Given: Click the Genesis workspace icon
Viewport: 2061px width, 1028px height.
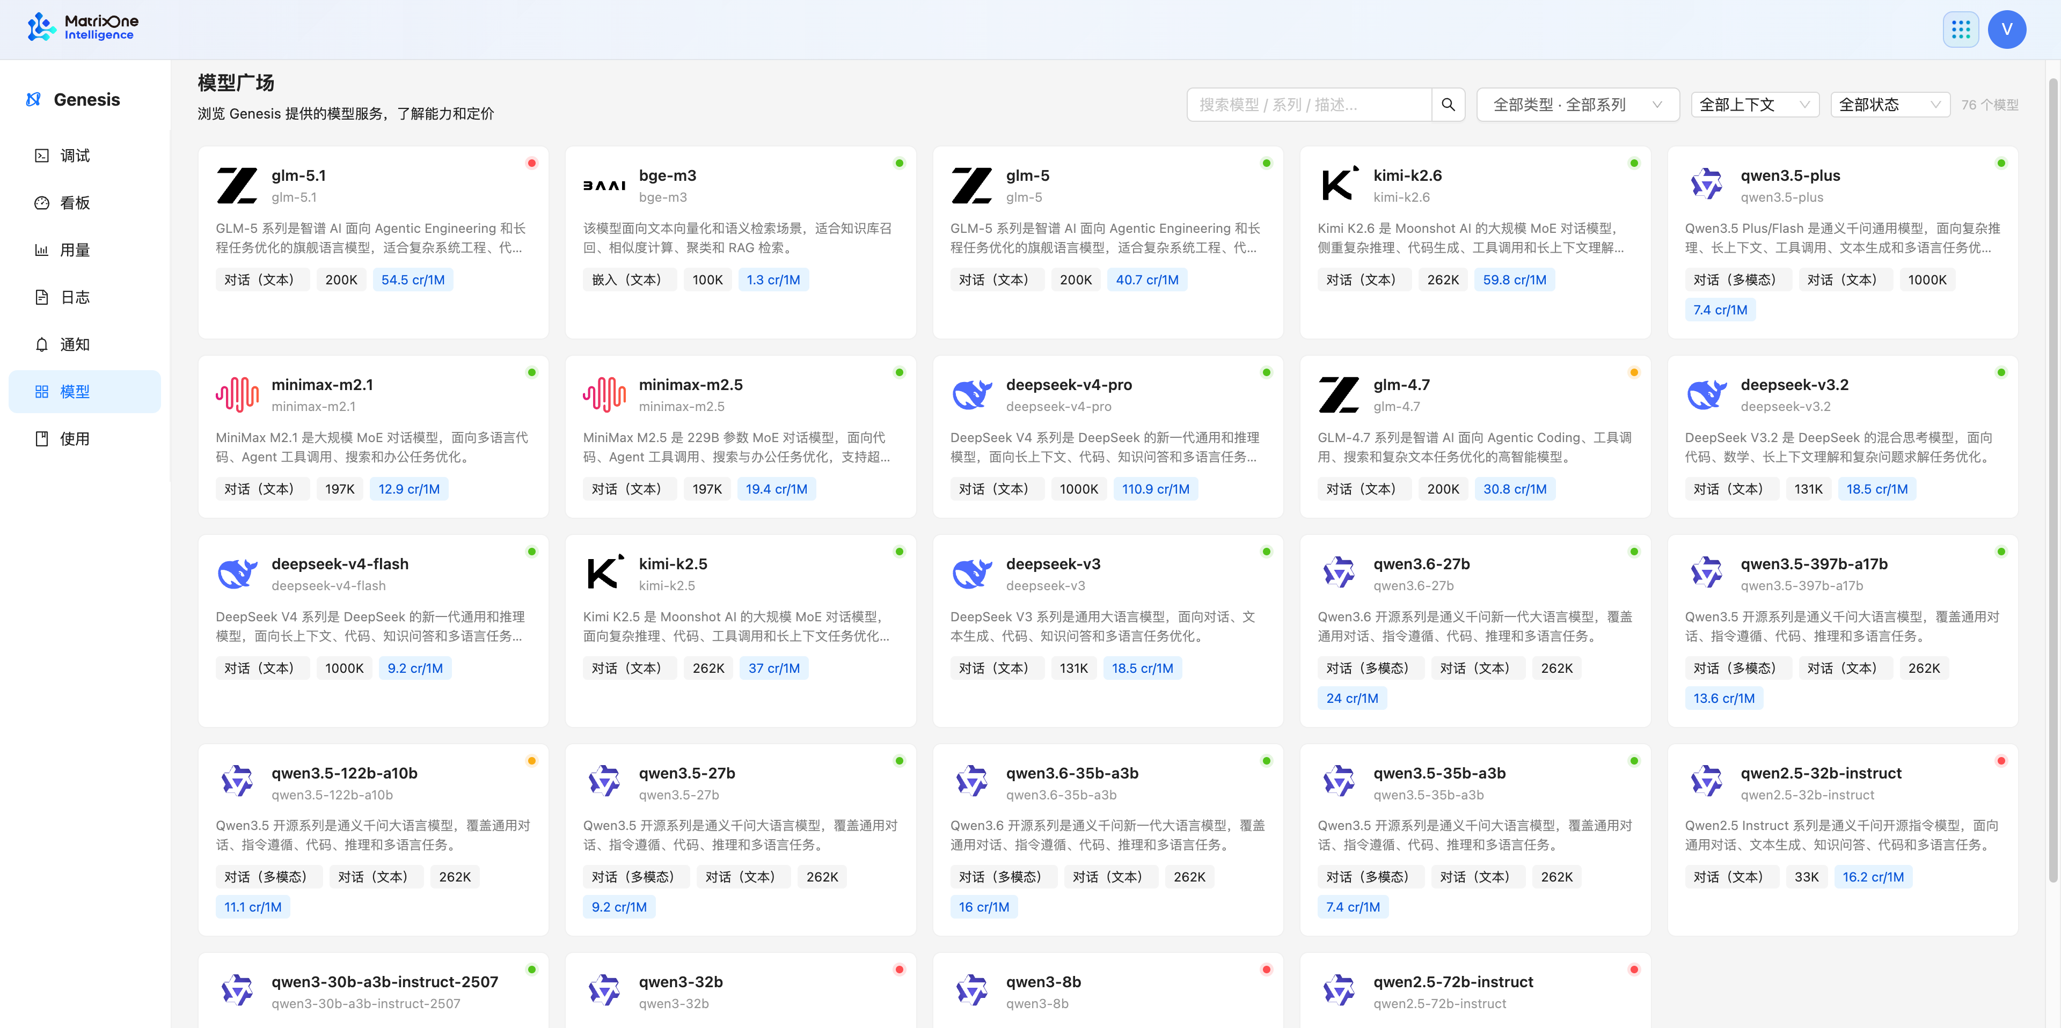Looking at the screenshot, I should click(34, 99).
